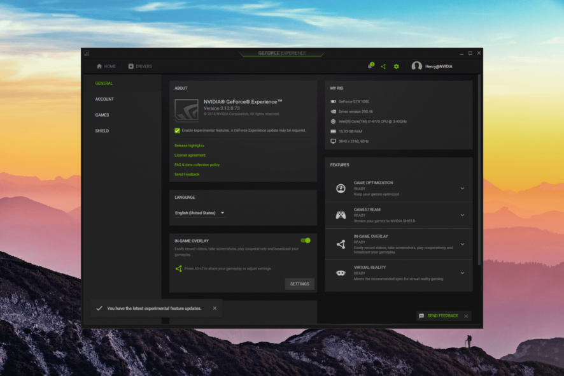Switch to the Drivers tab
564x376 pixels.
pyautogui.click(x=140, y=66)
